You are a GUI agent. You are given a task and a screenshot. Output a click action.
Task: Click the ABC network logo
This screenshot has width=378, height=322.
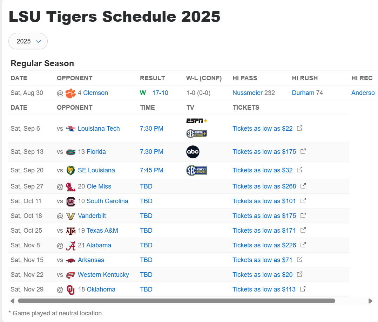(193, 152)
